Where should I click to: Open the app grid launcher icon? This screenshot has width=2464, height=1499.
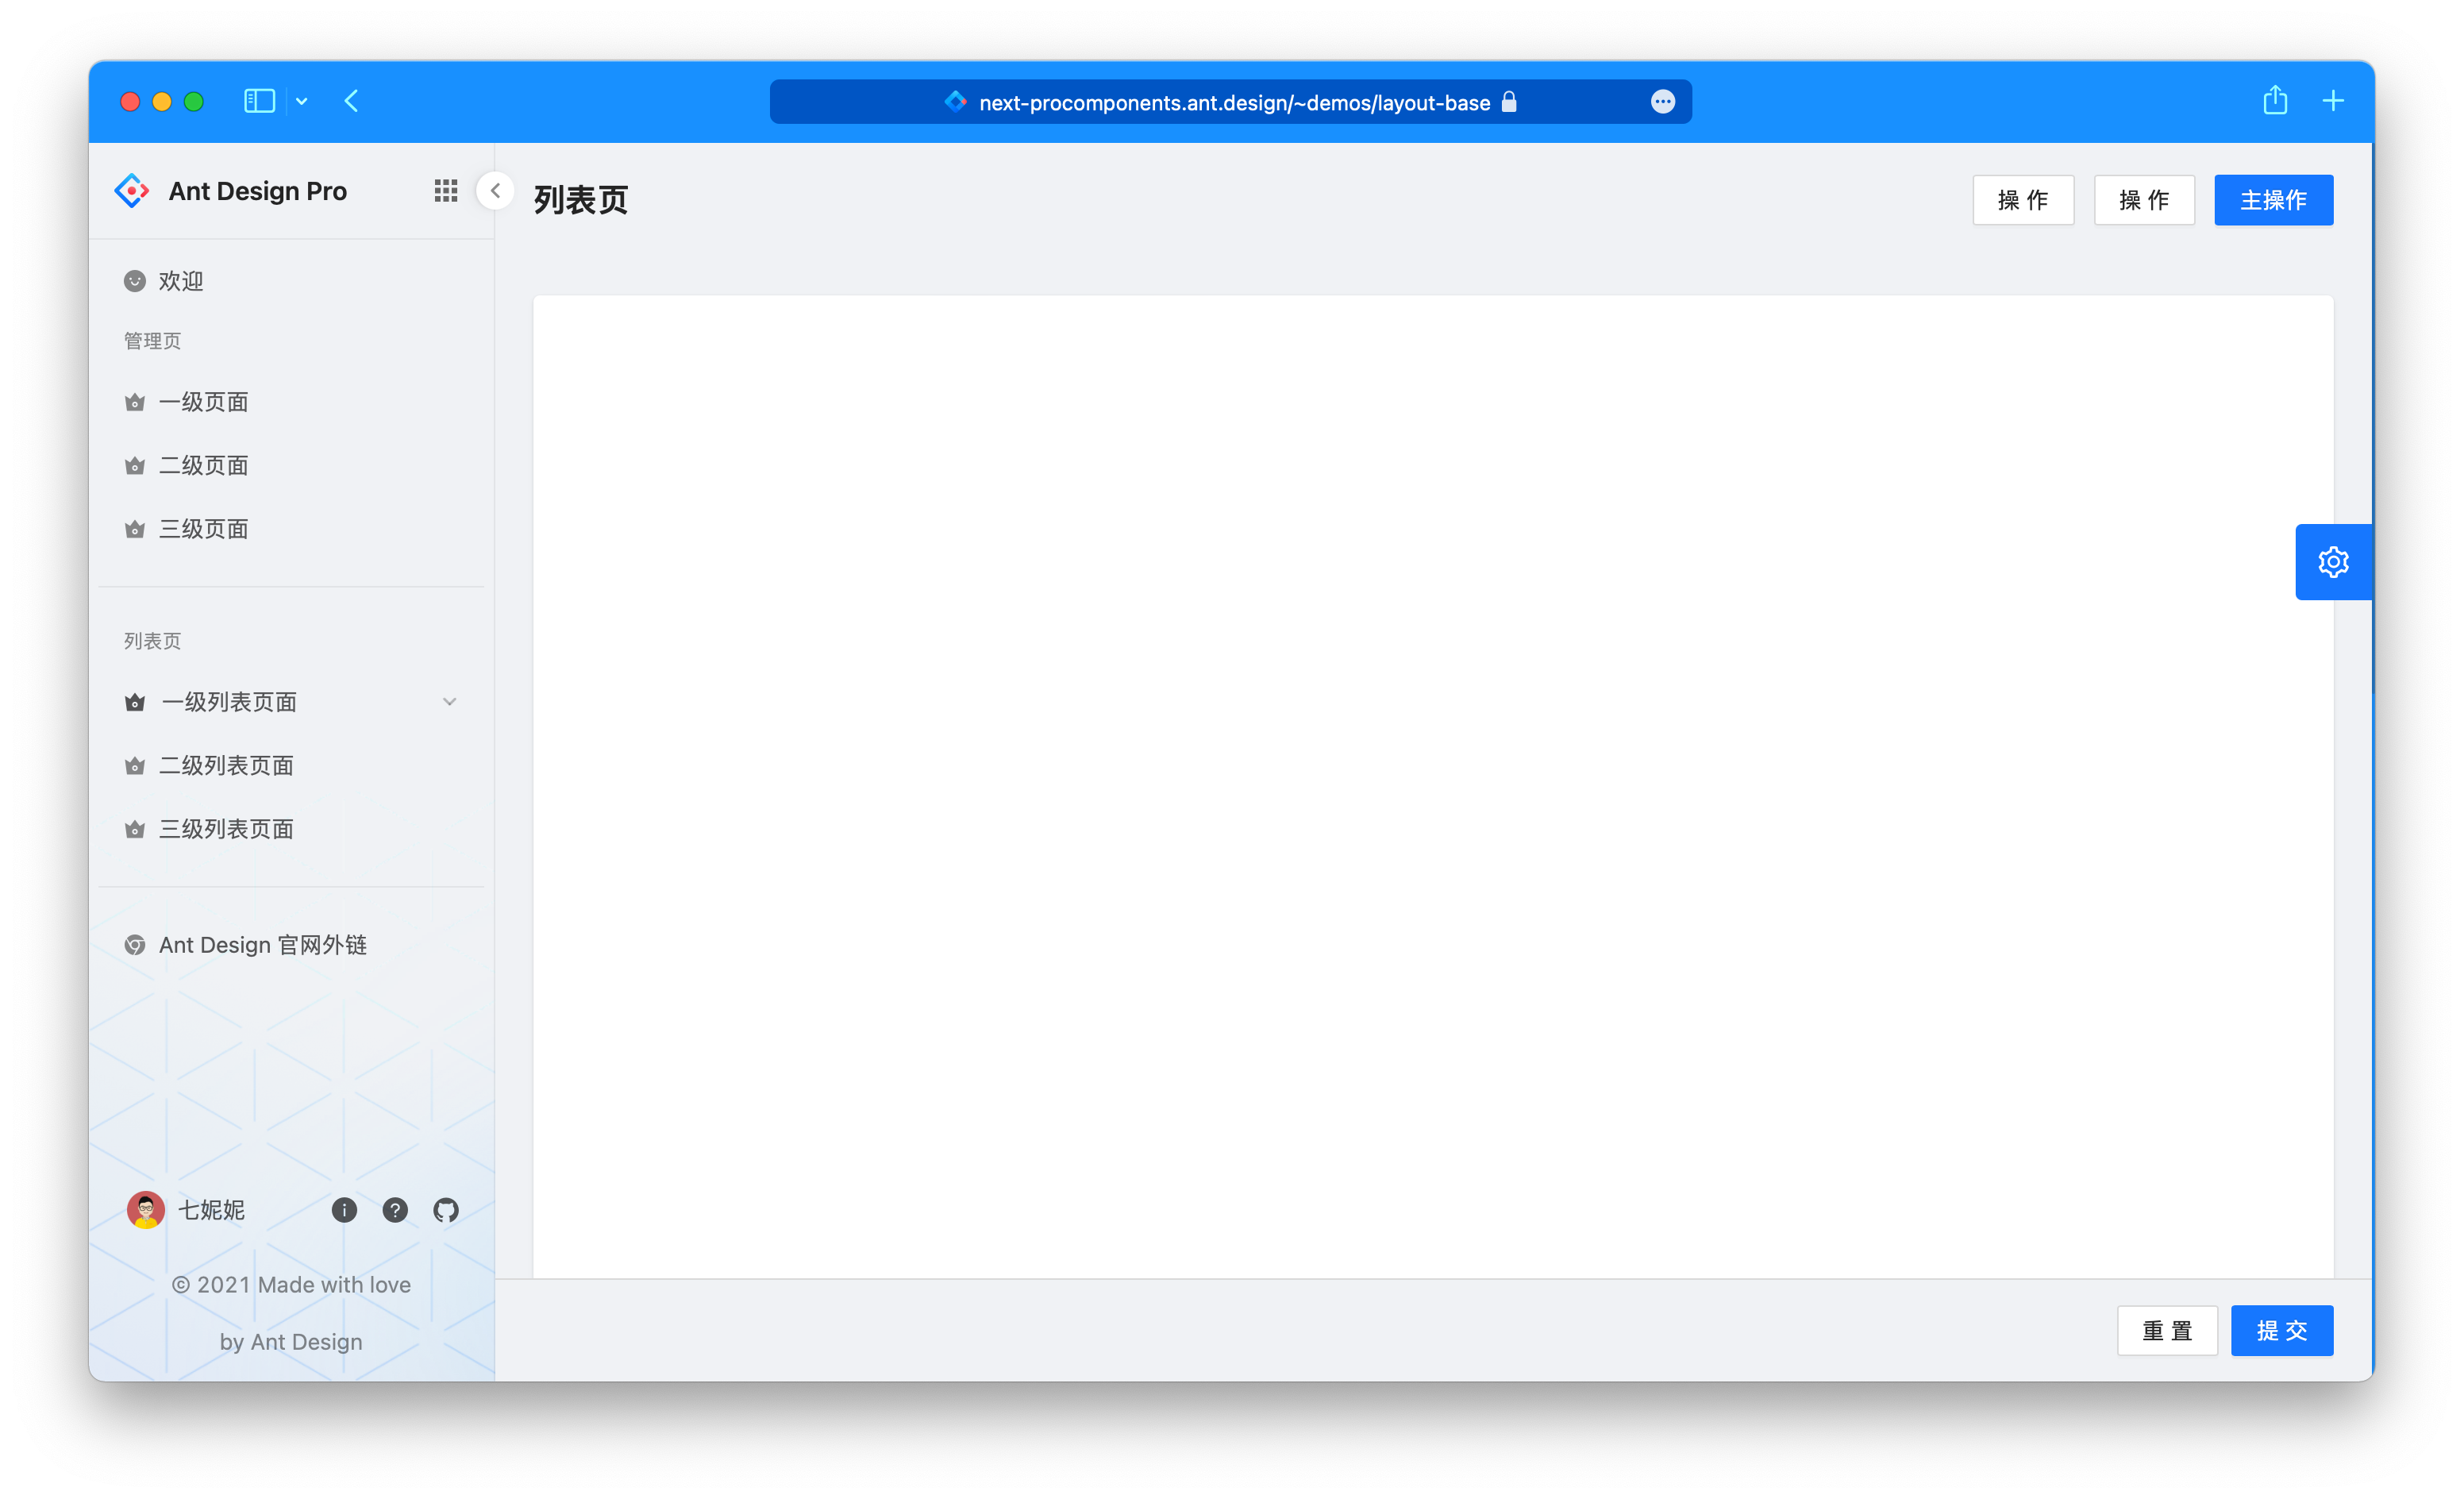[x=446, y=191]
